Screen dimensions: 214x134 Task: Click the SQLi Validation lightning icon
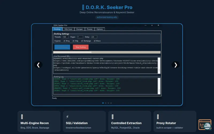pos(67,117)
